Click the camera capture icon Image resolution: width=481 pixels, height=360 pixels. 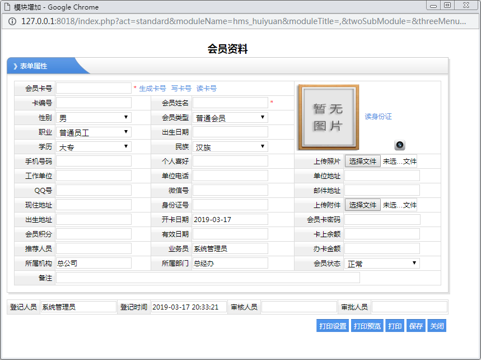pos(399,145)
